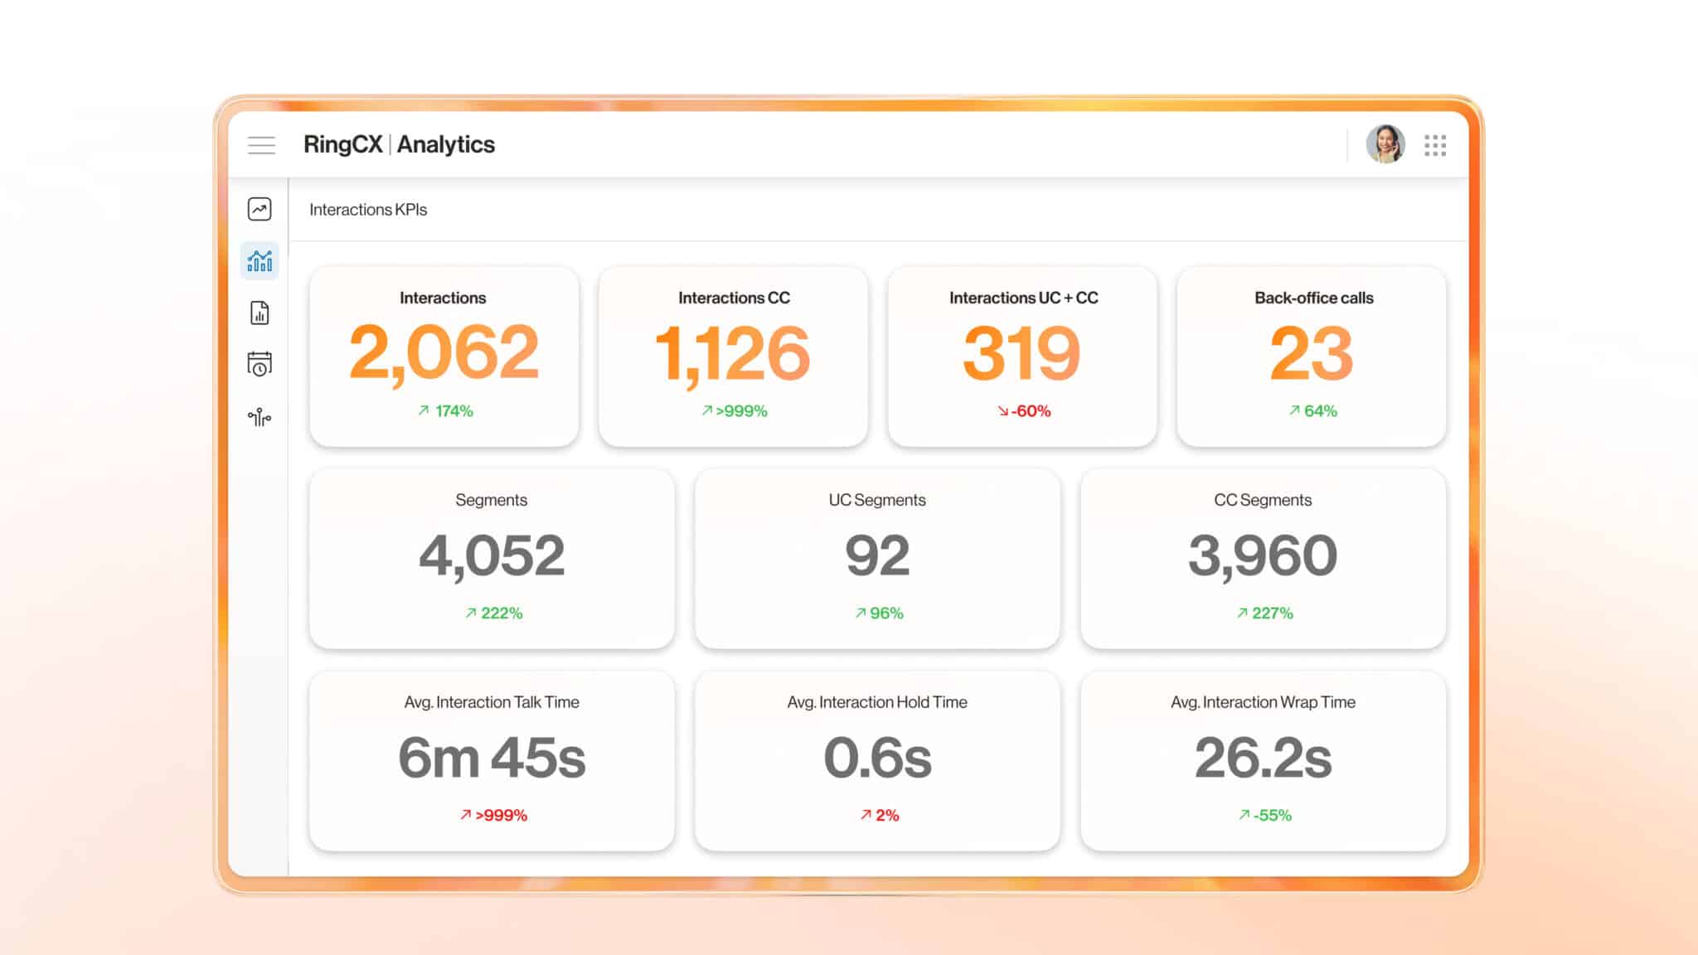
Task: Open the Interactions CC card
Action: [x=733, y=356]
